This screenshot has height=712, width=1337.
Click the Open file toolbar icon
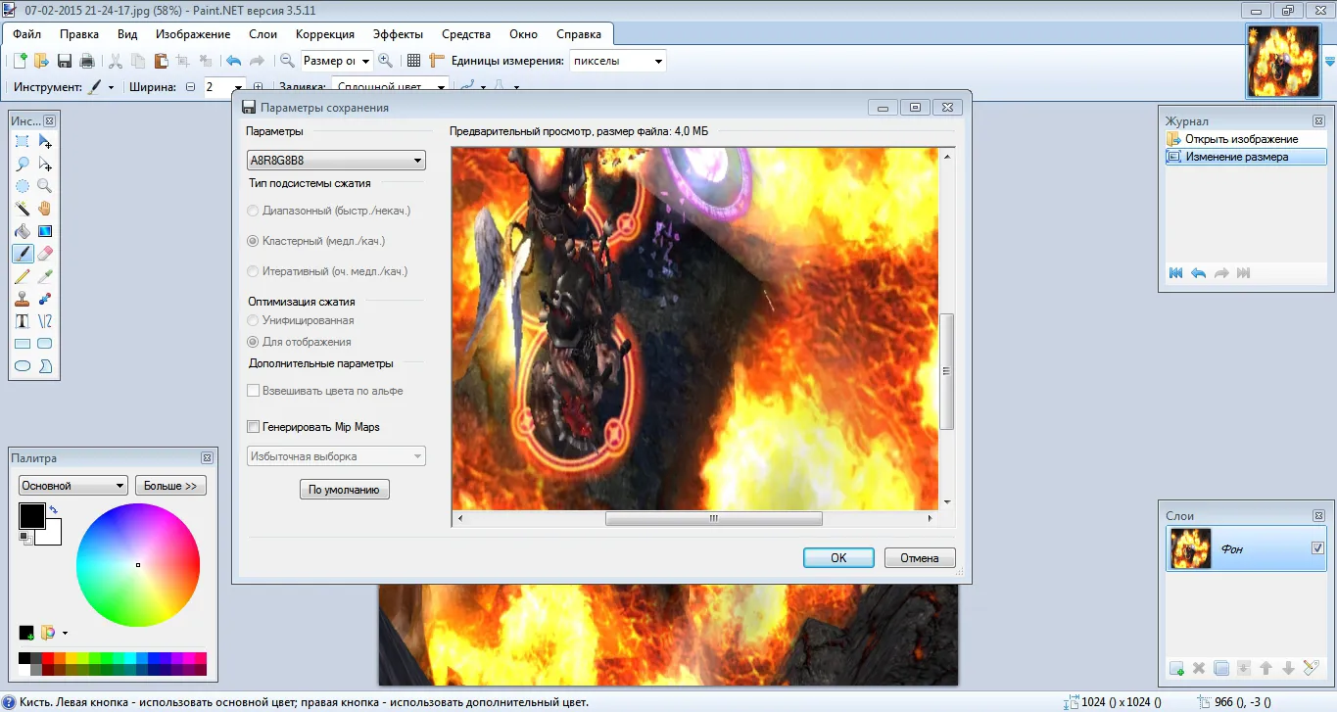click(x=41, y=61)
